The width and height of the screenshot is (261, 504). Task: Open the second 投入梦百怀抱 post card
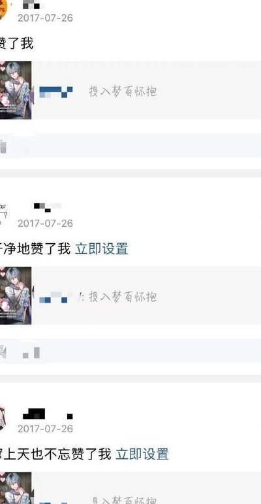[130, 295]
